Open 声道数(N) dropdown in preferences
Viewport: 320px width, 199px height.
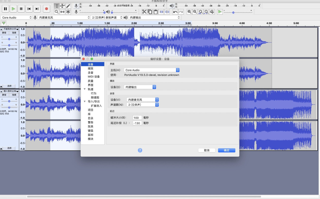143,104
